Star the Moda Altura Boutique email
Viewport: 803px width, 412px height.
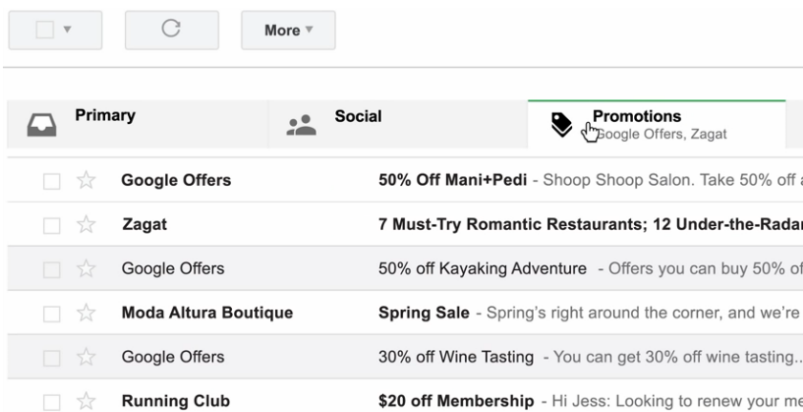[86, 313]
